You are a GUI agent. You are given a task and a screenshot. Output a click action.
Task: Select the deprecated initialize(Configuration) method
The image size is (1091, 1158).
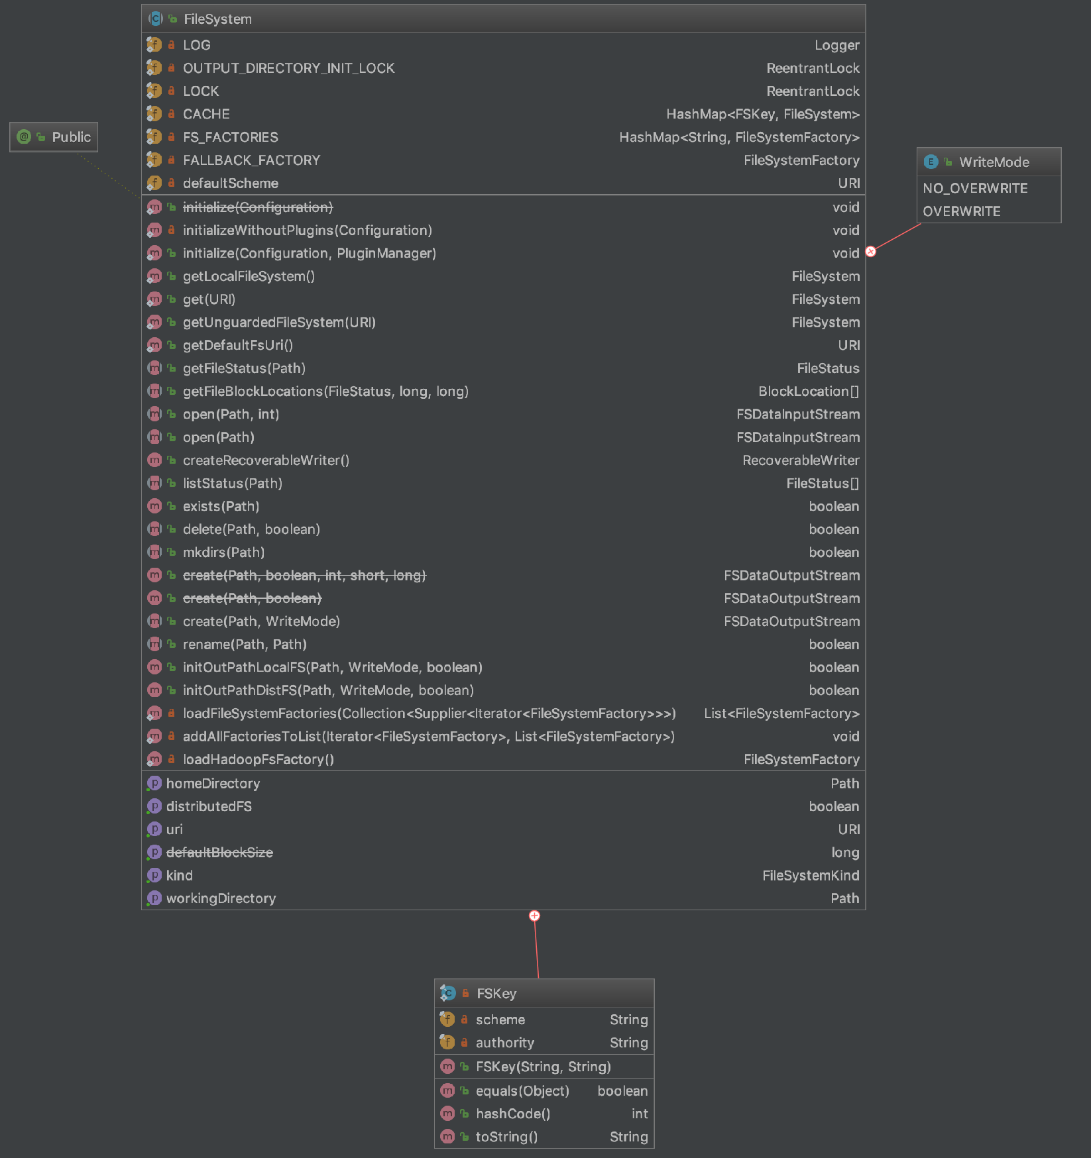258,207
